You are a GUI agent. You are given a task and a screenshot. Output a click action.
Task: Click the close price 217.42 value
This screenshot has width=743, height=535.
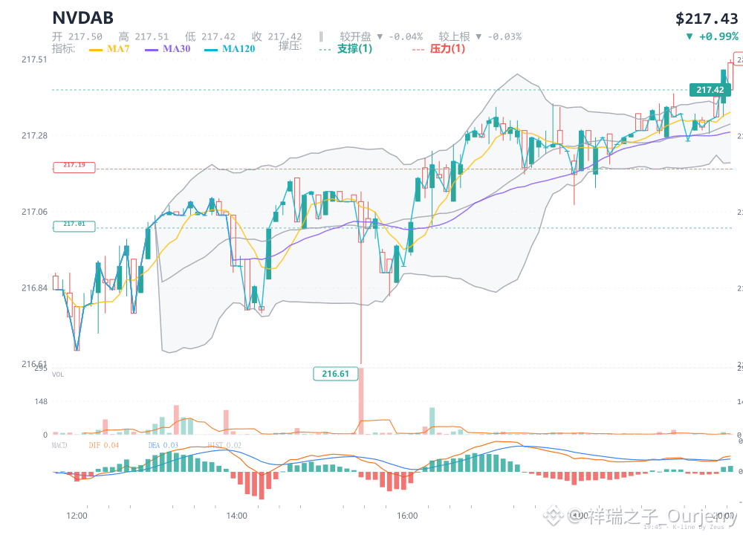coord(285,37)
